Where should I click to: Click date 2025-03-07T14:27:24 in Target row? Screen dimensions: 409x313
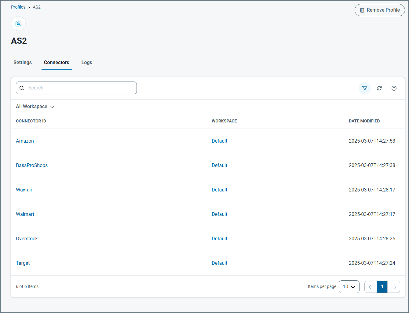(372, 263)
